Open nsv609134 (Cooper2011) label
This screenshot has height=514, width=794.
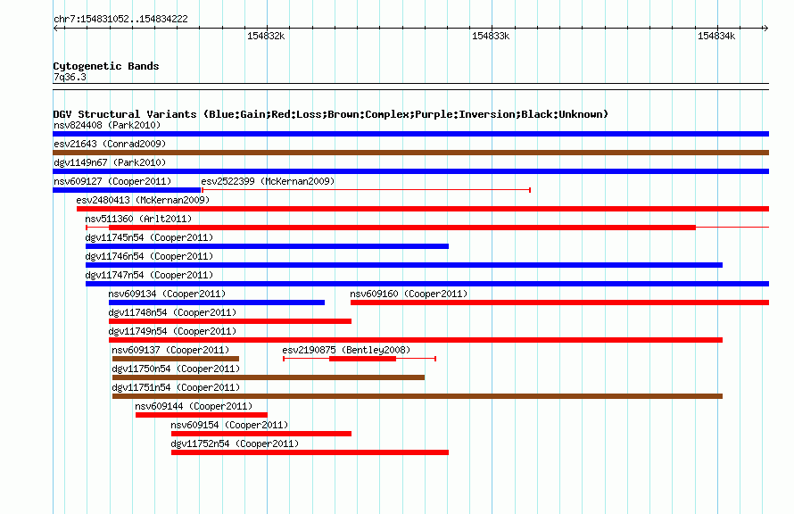coord(167,294)
